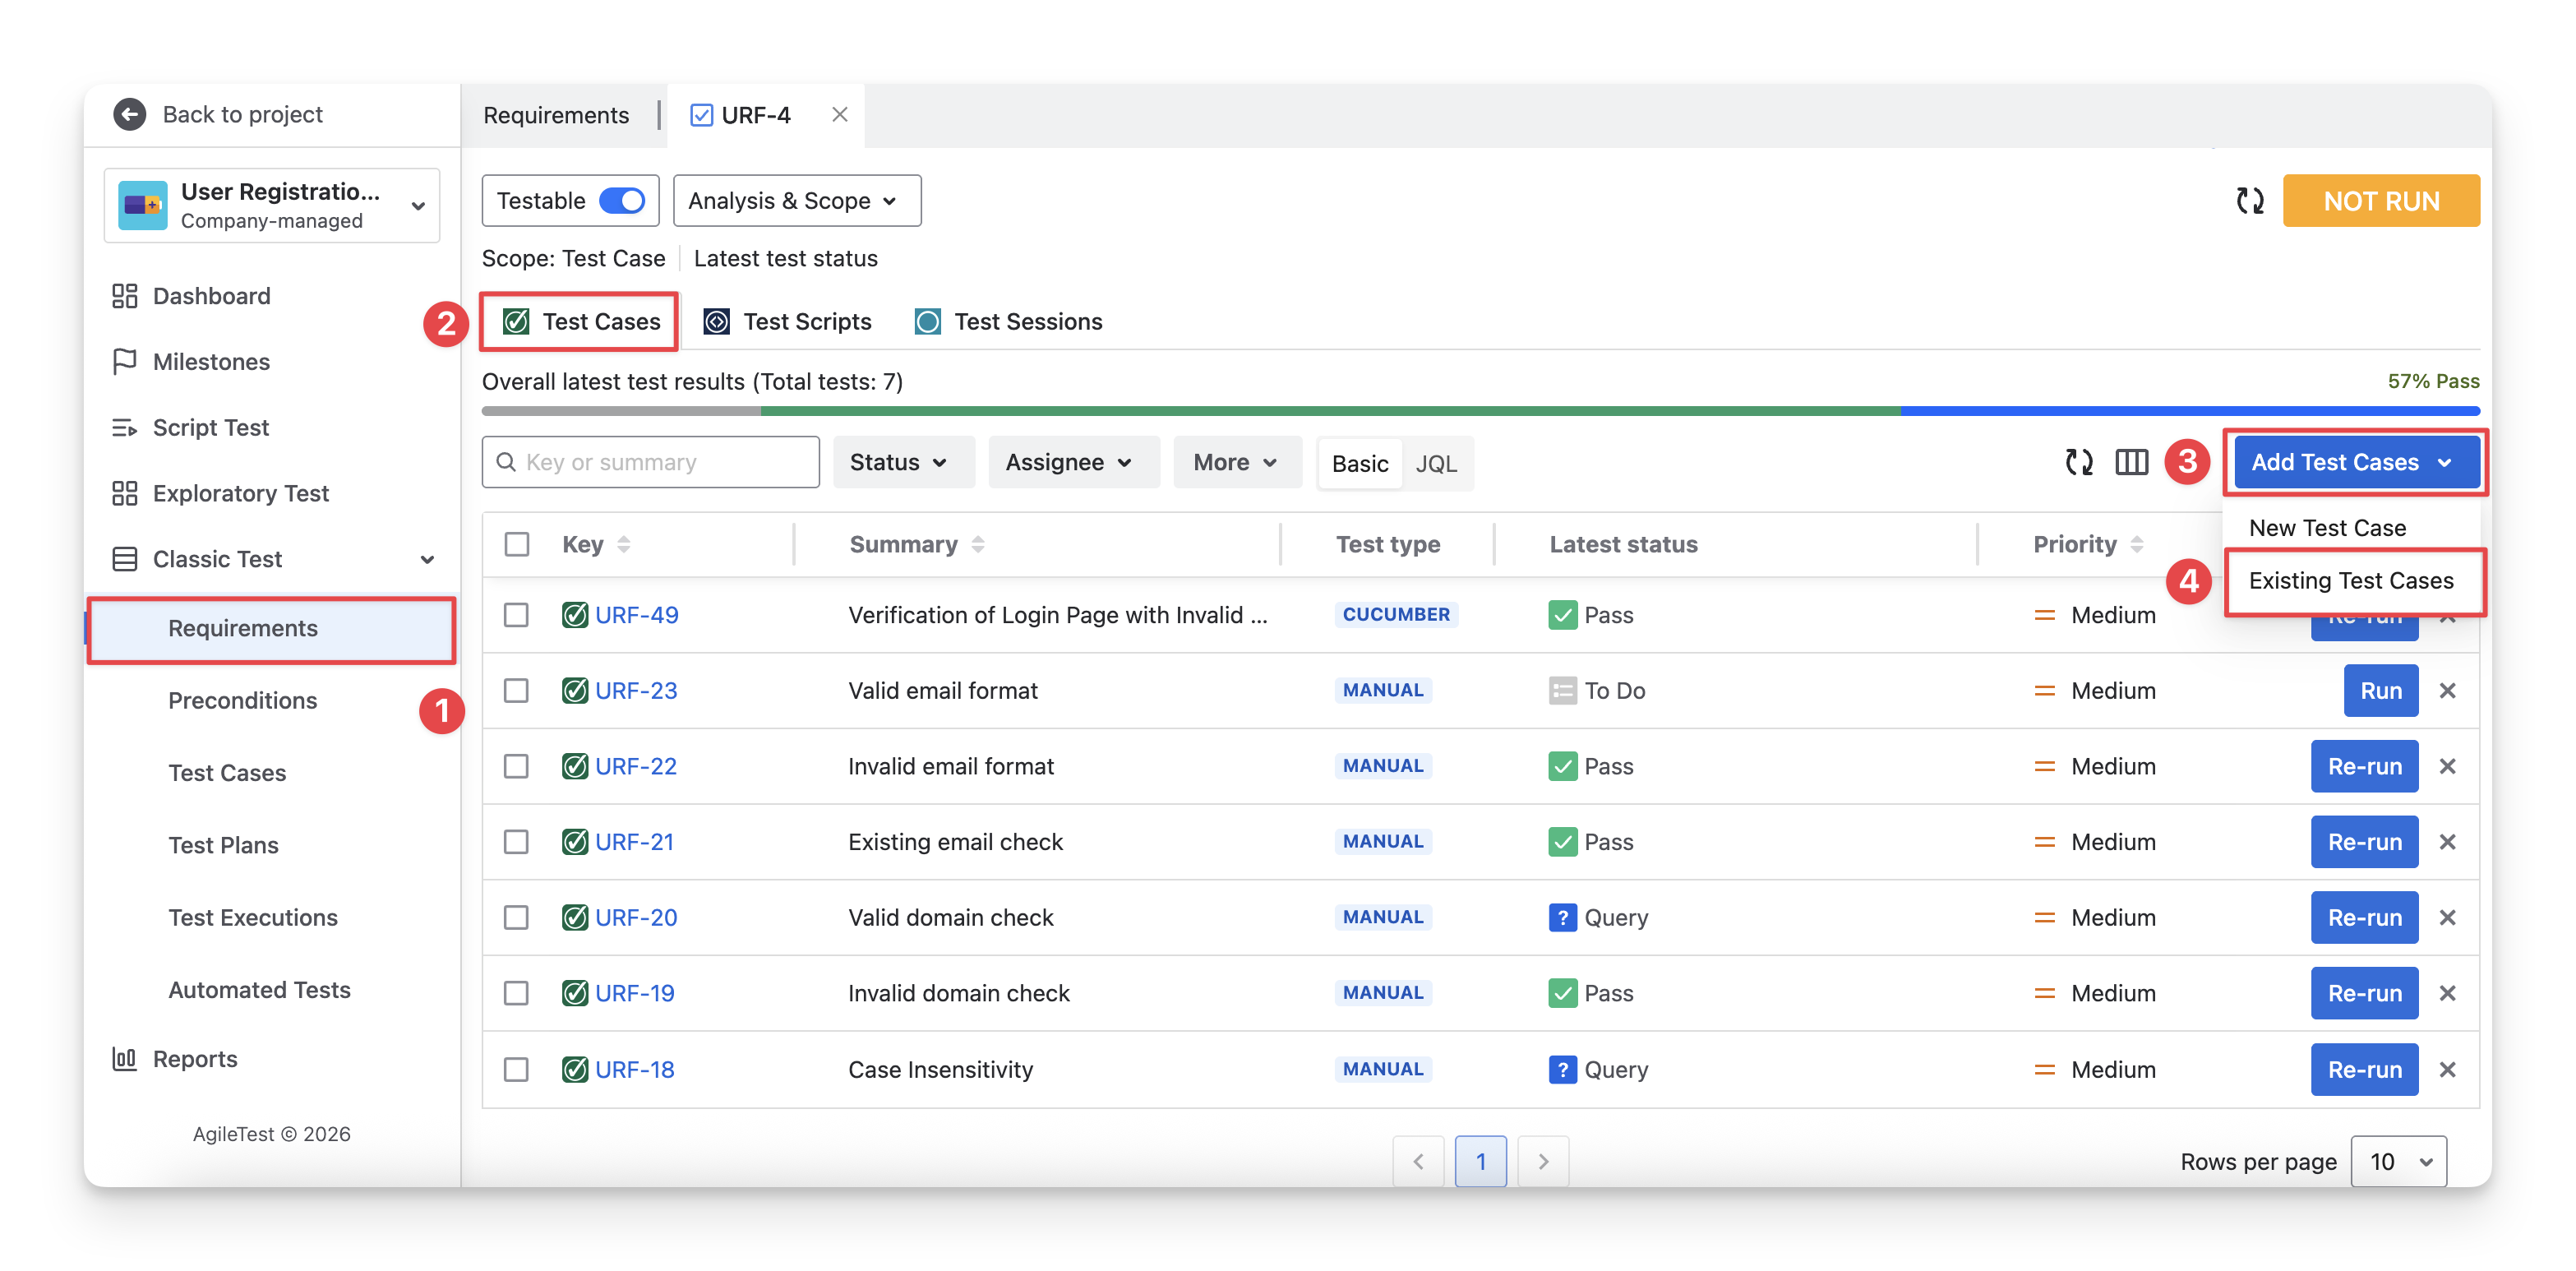Choose Existing Test Cases menu option
The height and width of the screenshot is (1271, 2576).
[2350, 581]
